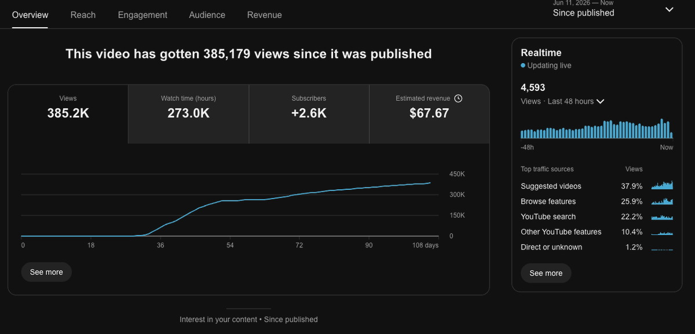Select the Views metric card
The image size is (695, 334).
point(68,114)
